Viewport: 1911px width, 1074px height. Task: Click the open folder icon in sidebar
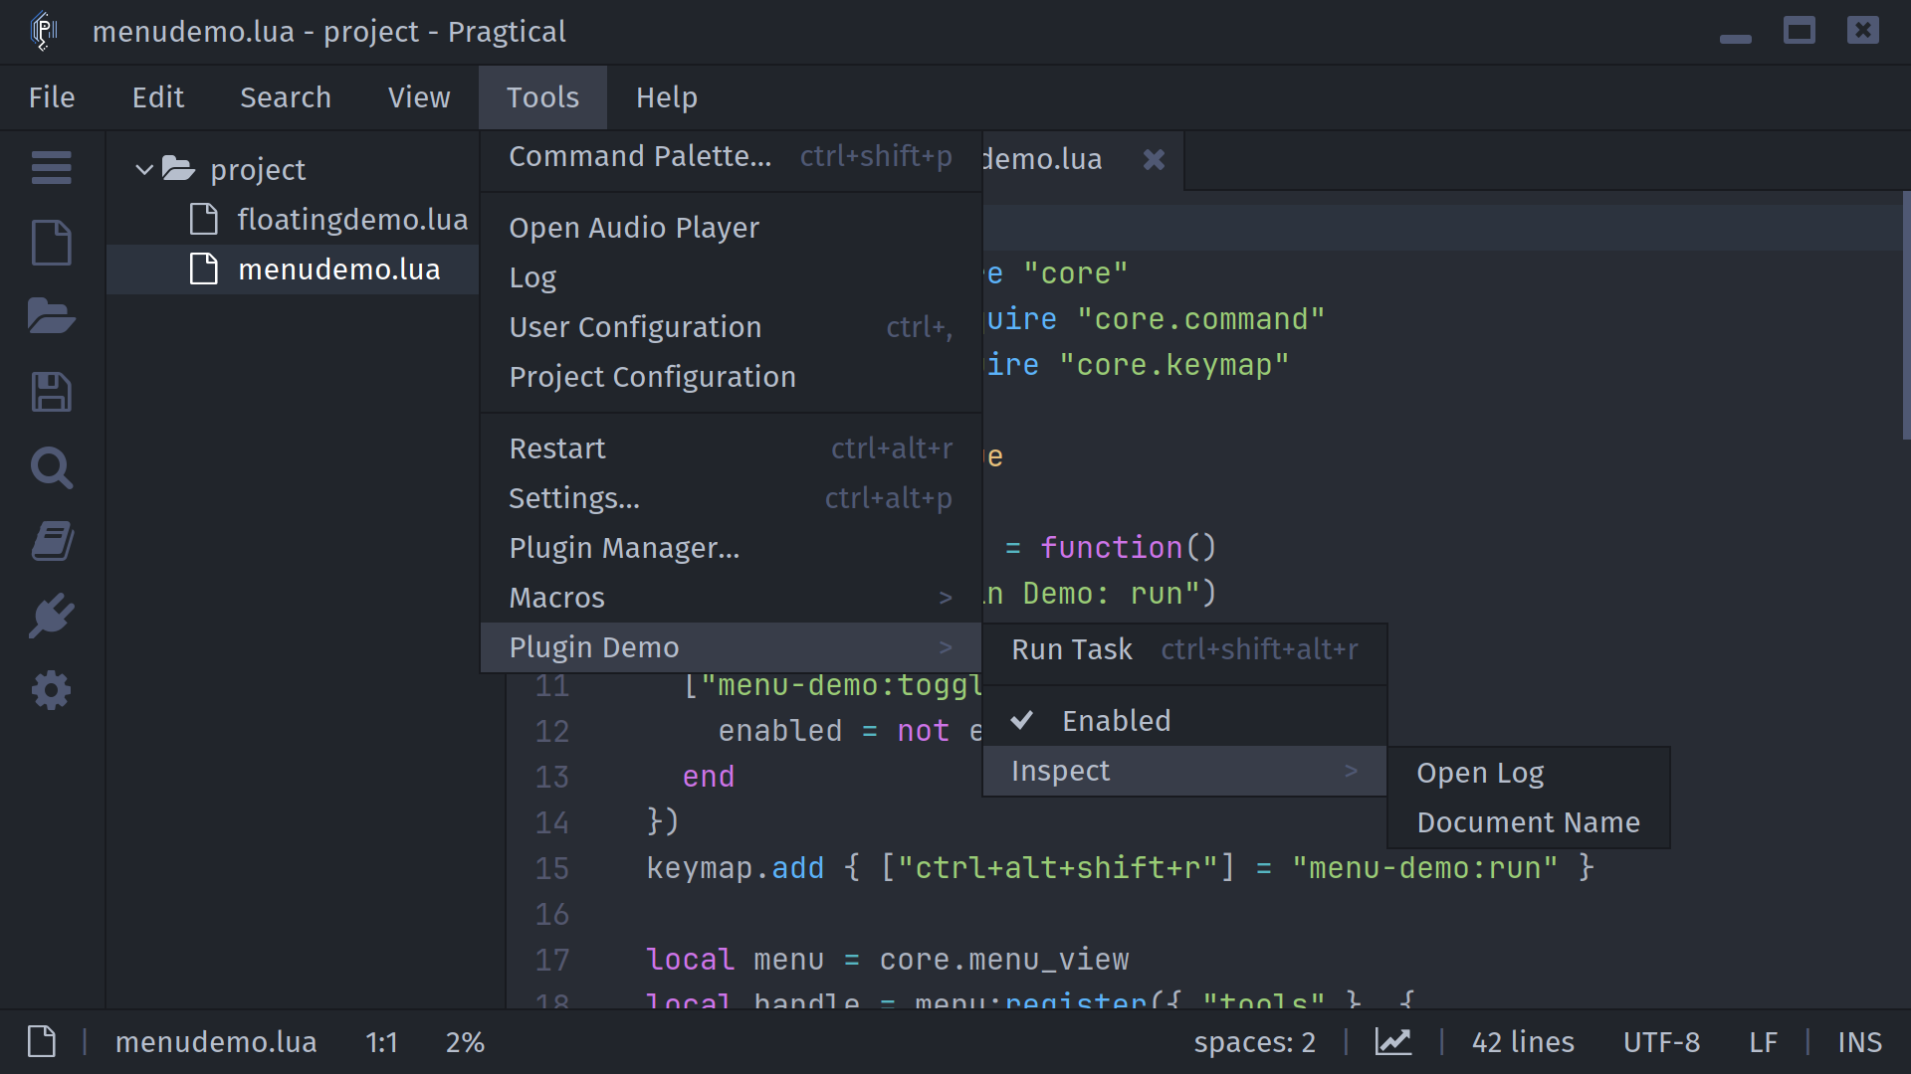coord(51,316)
